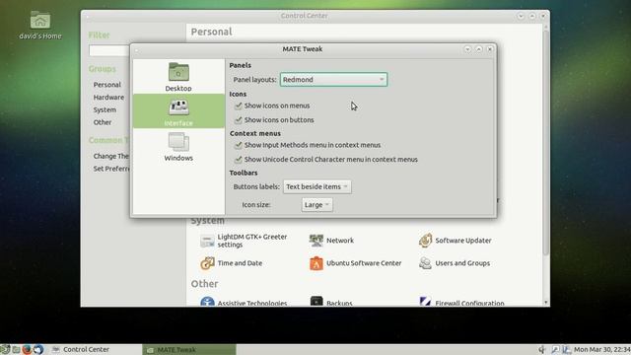Open the Panel layouts Redmond dropdown
Image resolution: width=631 pixels, height=355 pixels.
coord(333,79)
